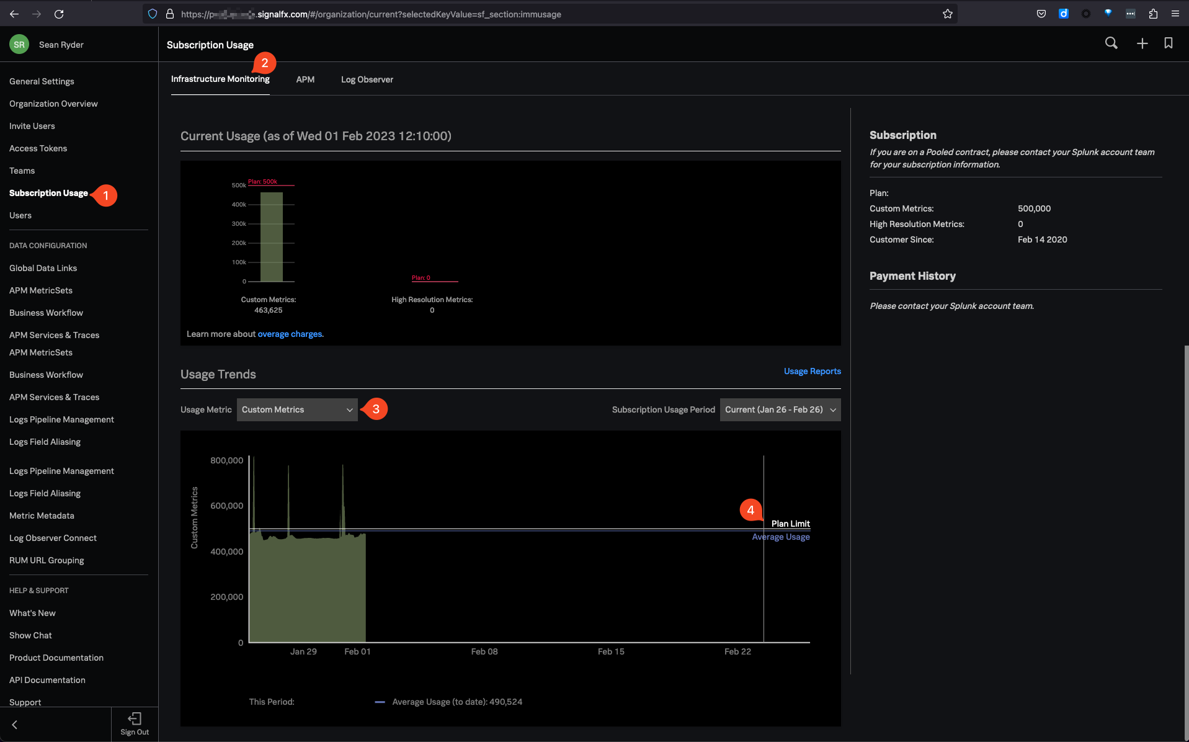Open browser hamburger menu
Image resolution: width=1189 pixels, height=742 pixels.
click(1175, 14)
